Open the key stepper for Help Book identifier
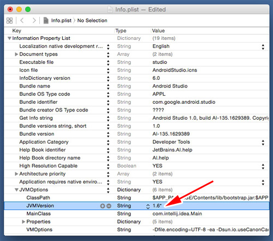Image resolution: width=273 pixels, height=241 pixels. pos(108,150)
